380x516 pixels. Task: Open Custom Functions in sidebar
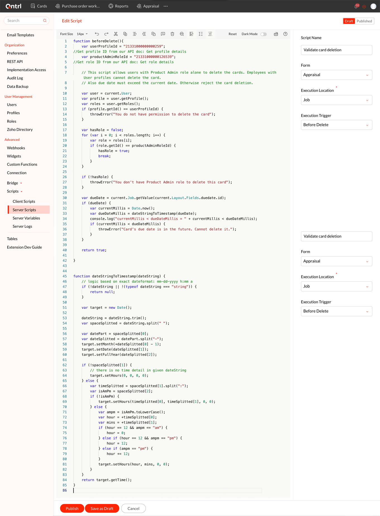pos(22,164)
